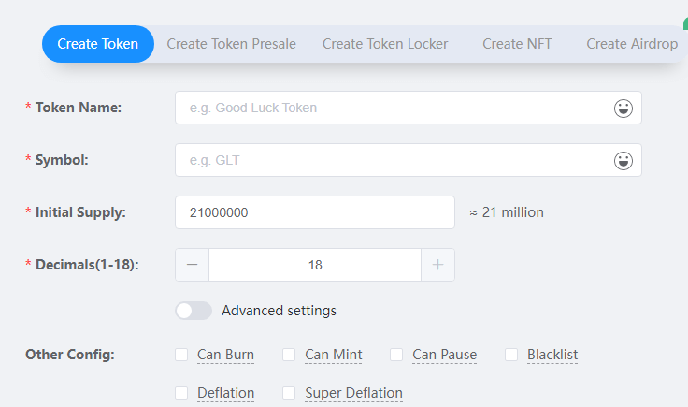Screen dimensions: 688x407
Task: Decrease decimals with the minus button
Action: [193, 265]
